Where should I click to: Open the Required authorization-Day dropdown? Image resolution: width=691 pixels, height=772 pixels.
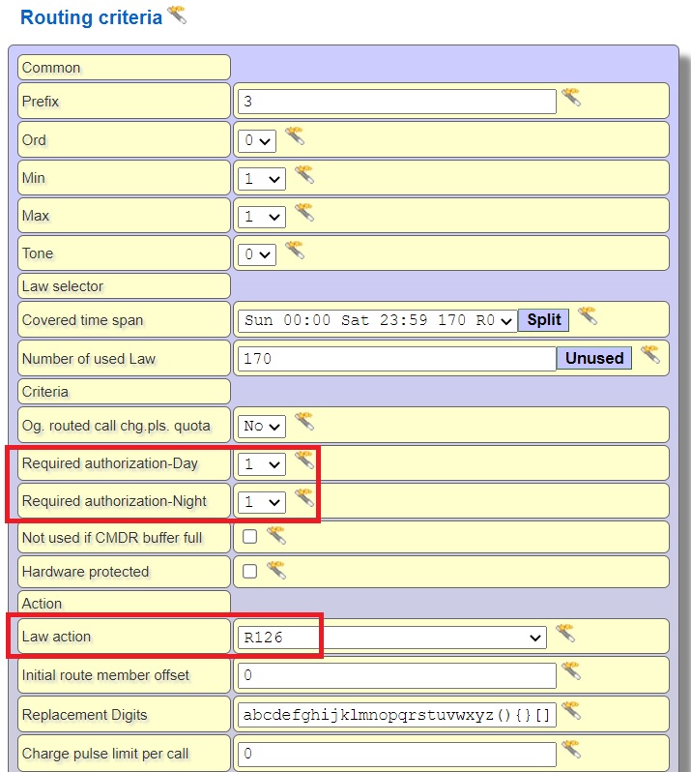click(262, 464)
